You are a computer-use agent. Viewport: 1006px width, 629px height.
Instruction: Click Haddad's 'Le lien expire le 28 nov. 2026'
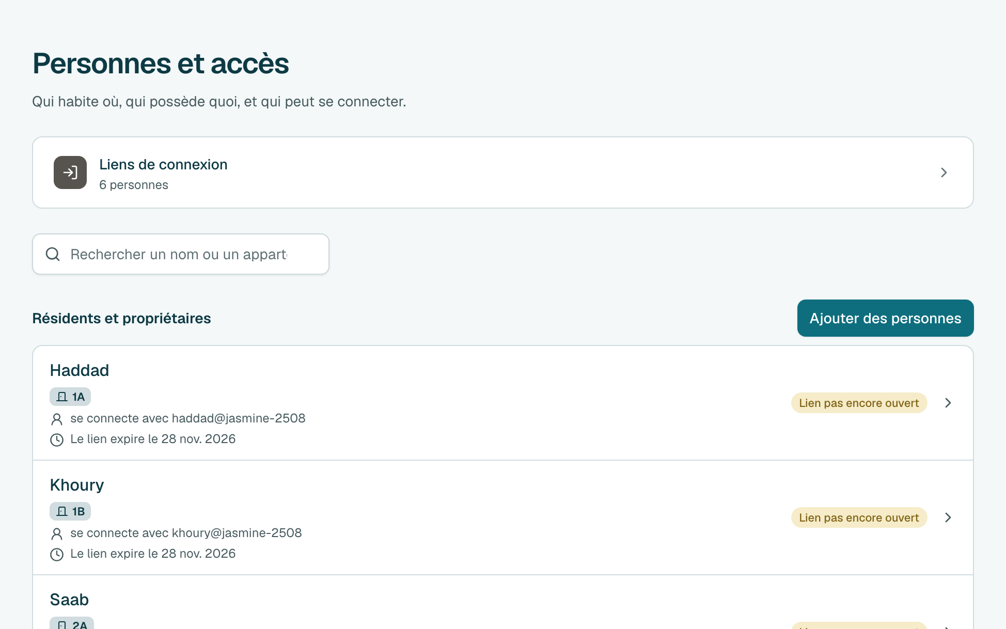153,439
